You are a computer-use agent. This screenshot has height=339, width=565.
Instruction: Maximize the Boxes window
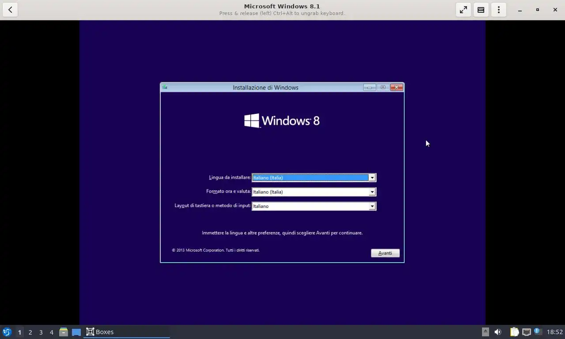(538, 10)
